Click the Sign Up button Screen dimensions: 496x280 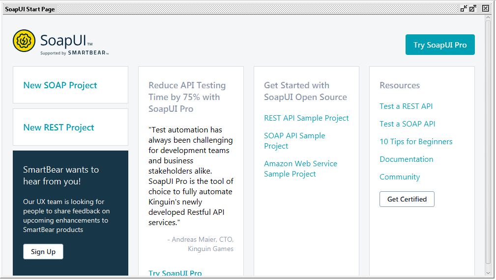pyautogui.click(x=43, y=252)
